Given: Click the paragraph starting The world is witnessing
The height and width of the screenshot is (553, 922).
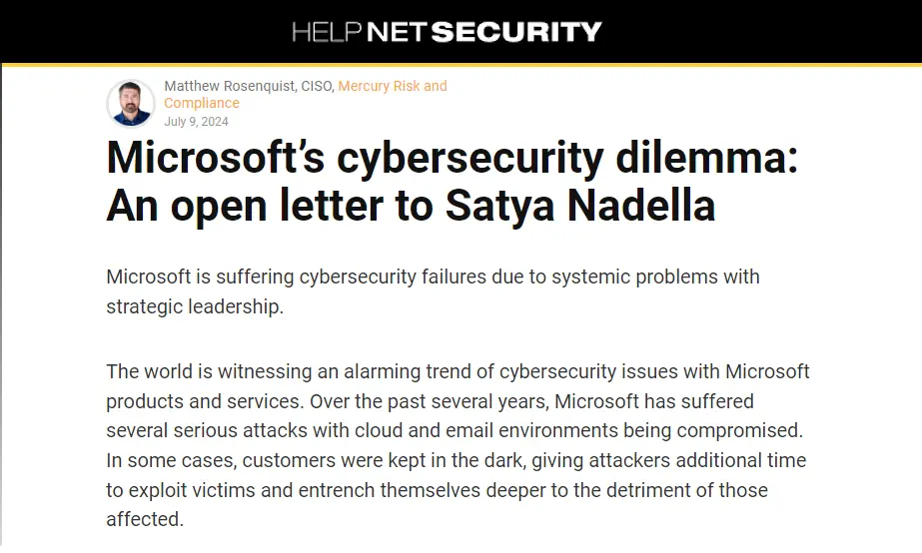Looking at the screenshot, I should click(459, 445).
